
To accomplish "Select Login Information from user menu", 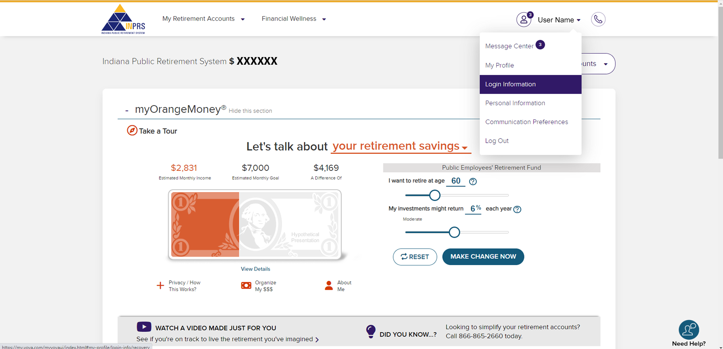I will (x=530, y=84).
